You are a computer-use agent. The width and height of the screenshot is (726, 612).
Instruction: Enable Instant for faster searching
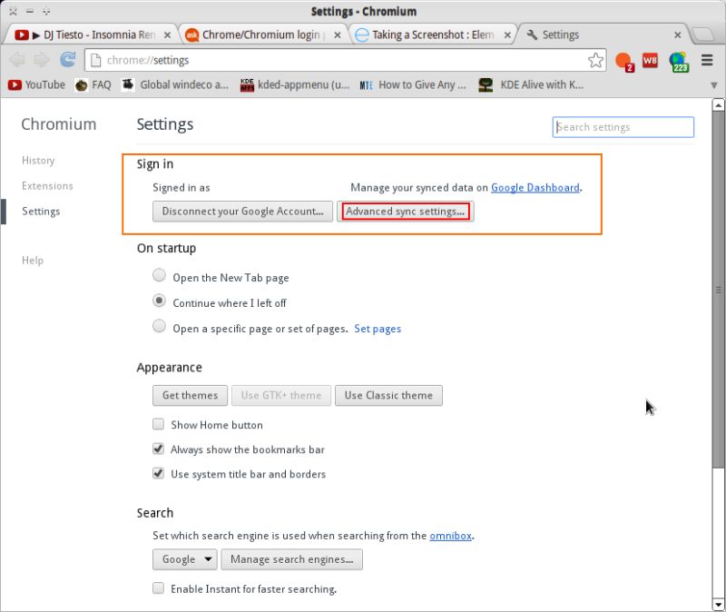[159, 589]
